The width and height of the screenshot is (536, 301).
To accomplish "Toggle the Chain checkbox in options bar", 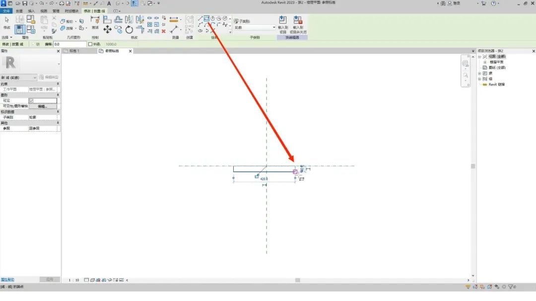I will [34, 45].
